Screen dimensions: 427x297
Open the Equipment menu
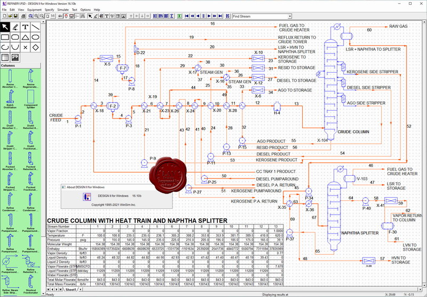(34, 10)
